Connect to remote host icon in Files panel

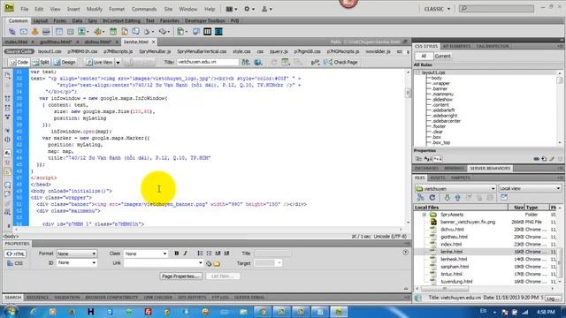coord(421,198)
